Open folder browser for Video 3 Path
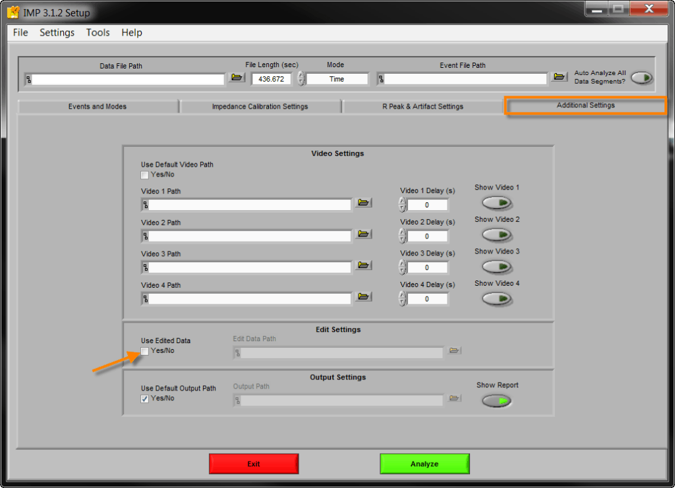 coord(363,265)
